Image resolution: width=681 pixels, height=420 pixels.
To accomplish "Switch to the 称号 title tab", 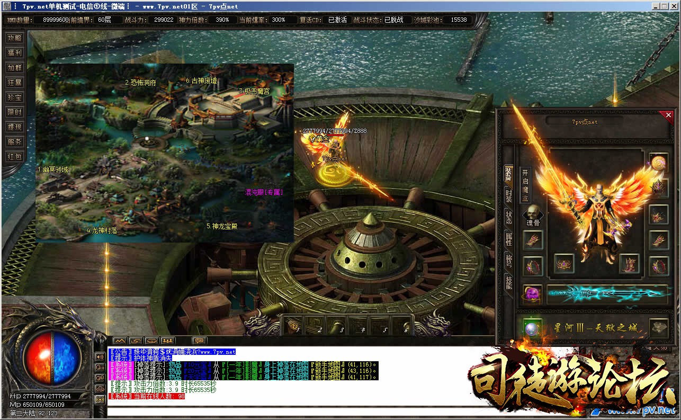I will [x=508, y=262].
